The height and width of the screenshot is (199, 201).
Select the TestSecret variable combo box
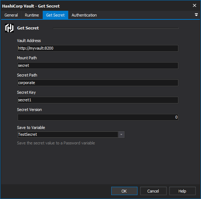tap(71, 134)
